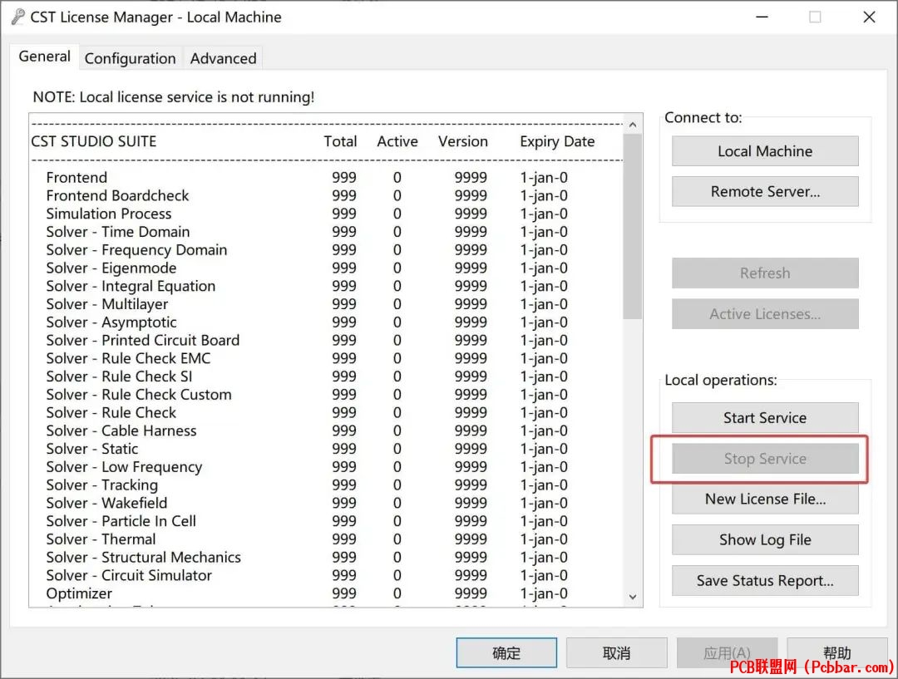Click the Version column header
The width and height of the screenshot is (898, 679).
pos(463,141)
